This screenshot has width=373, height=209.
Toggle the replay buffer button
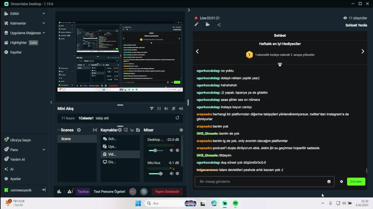144,192
